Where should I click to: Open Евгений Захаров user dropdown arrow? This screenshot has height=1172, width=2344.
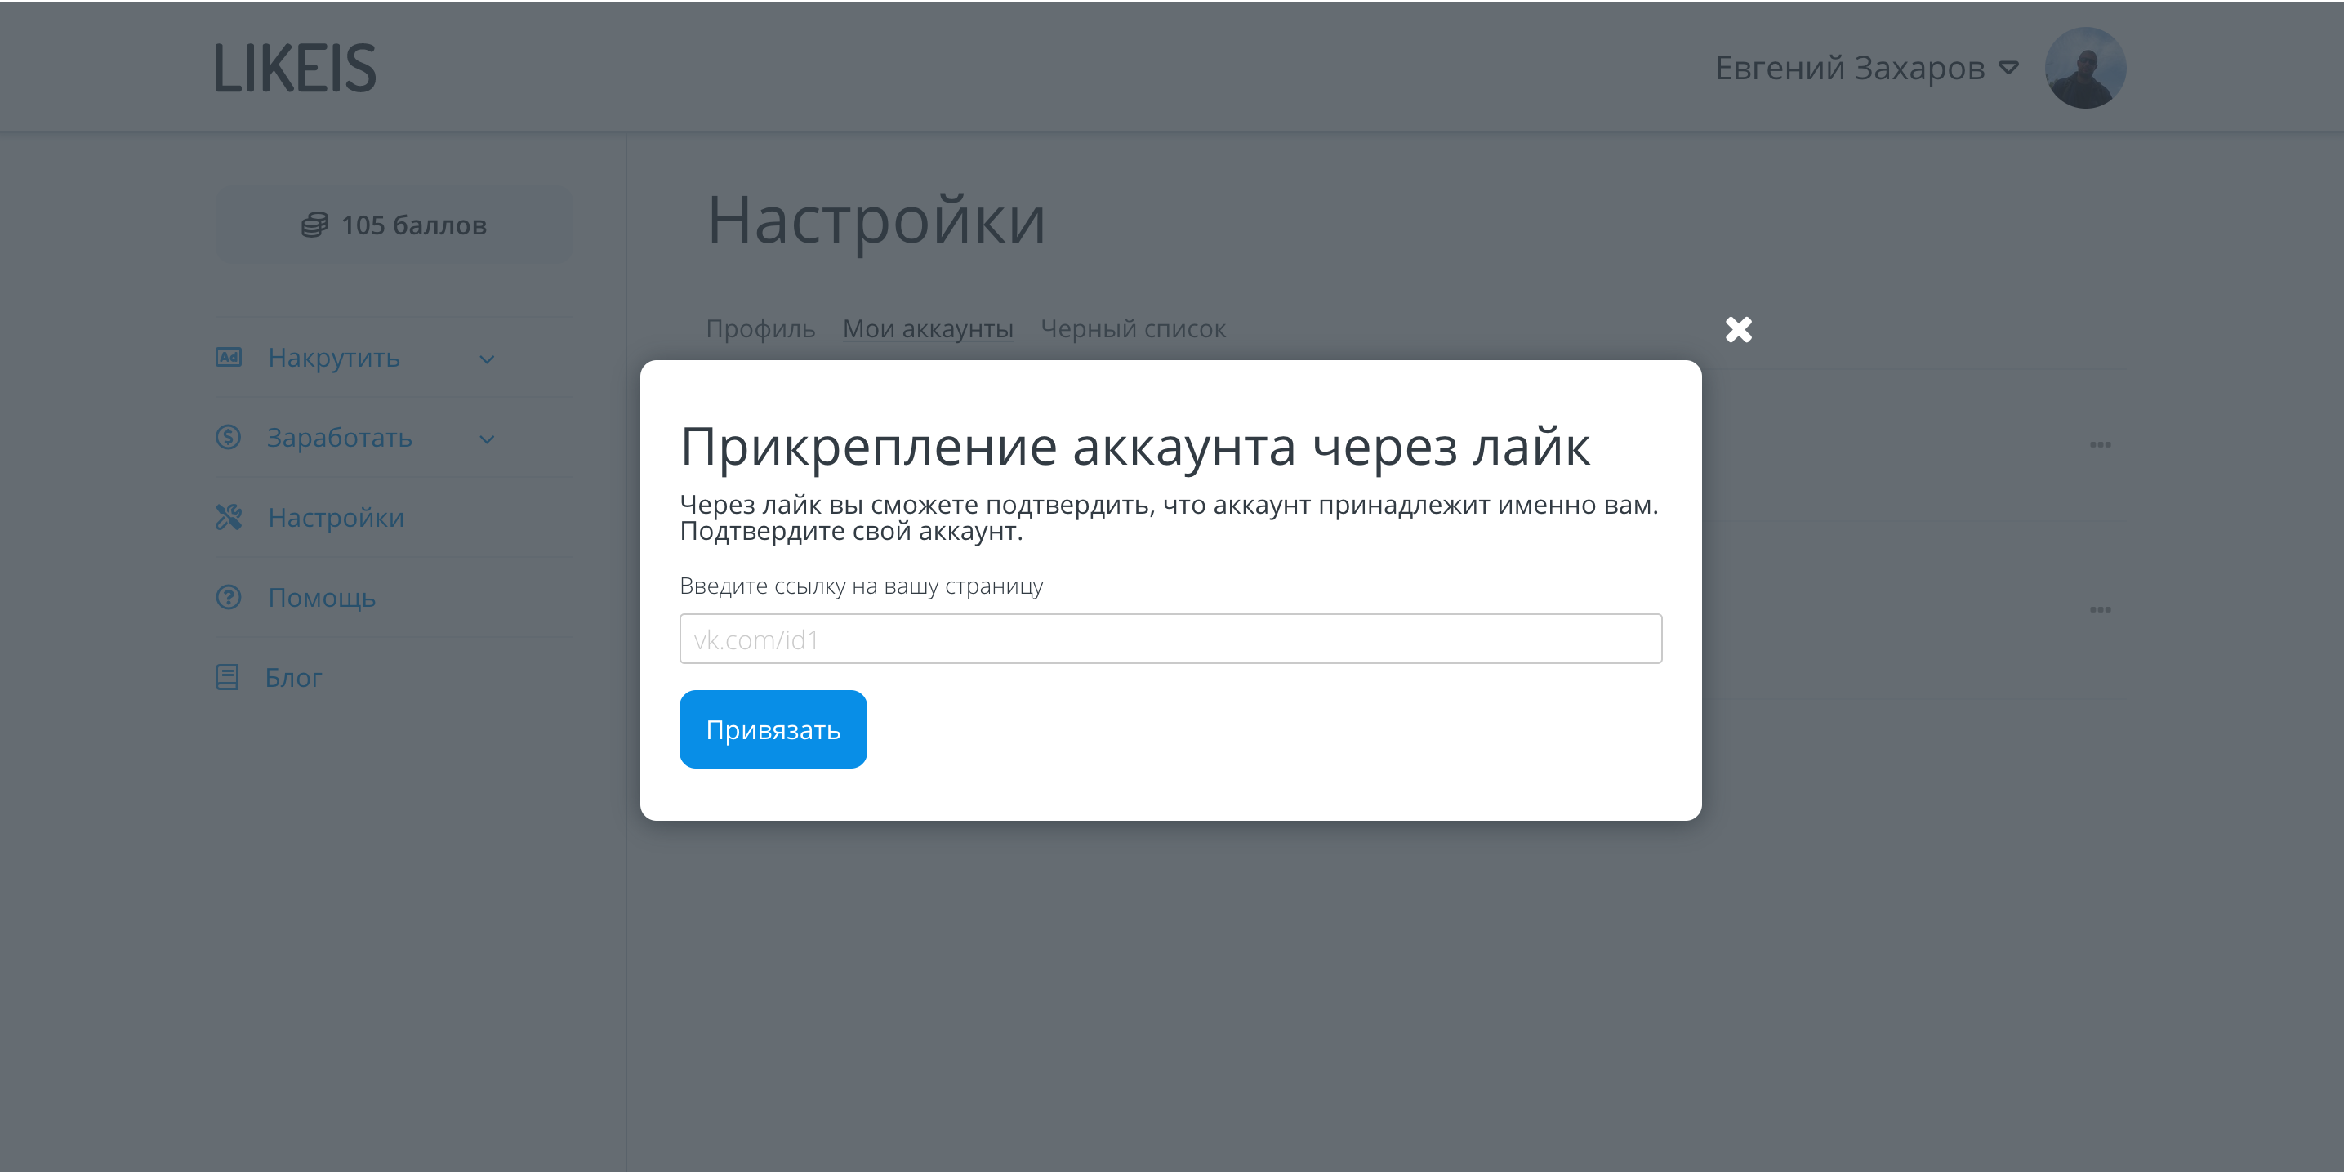pyautogui.click(x=2008, y=69)
